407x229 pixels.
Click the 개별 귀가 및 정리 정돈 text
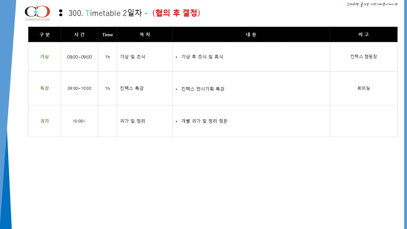204,121
